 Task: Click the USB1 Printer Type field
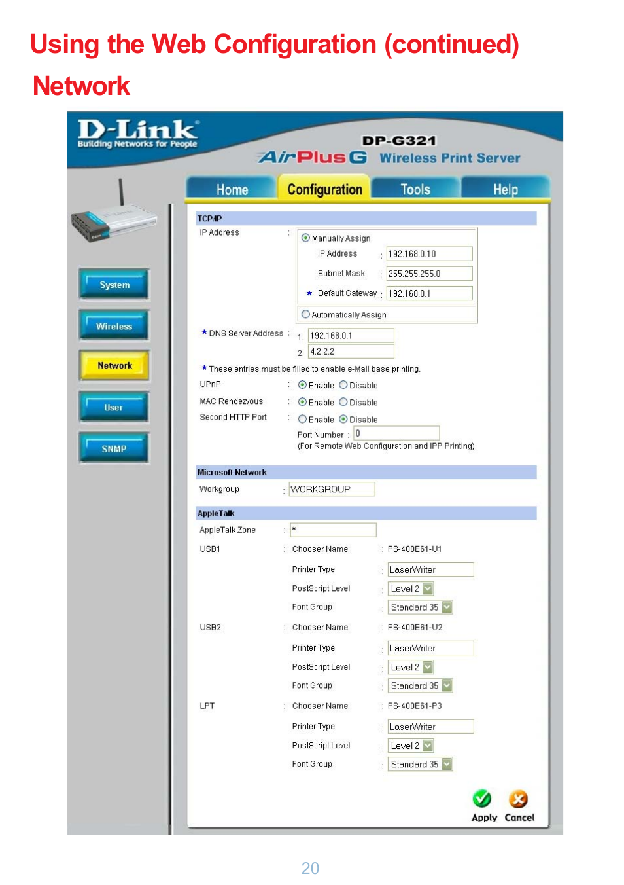(x=431, y=569)
